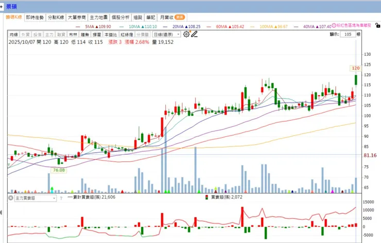Click the 累計買賣超(張) 21,606 legend
Screen dimensions: 381x243
(91, 197)
